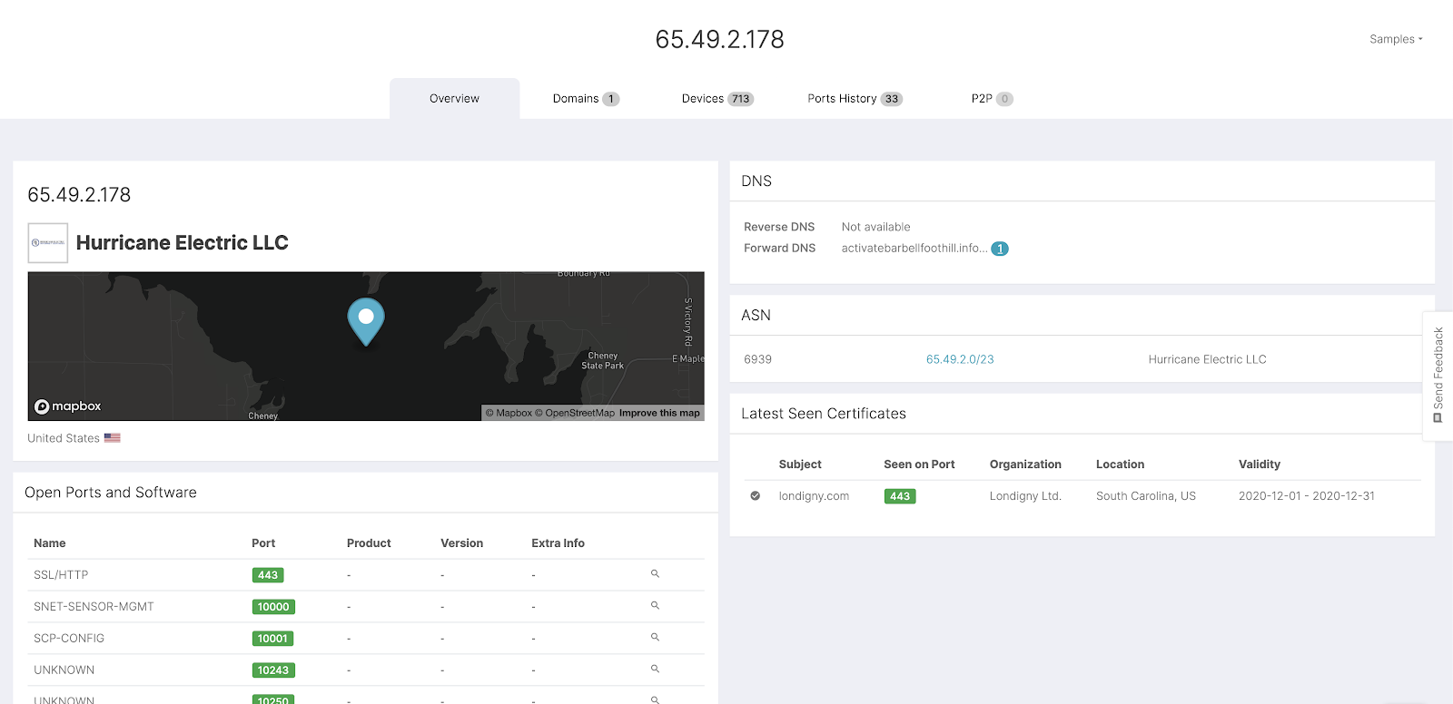The height and width of the screenshot is (704, 1453).
Task: Inspect details for SNET-SENSOR-MGMT port 10000
Action: [655, 606]
